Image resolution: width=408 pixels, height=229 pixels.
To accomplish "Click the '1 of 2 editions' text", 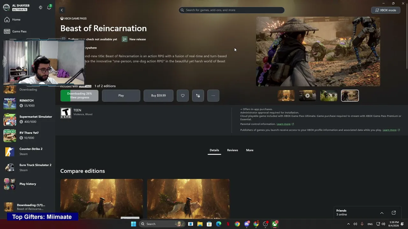I will pyautogui.click(x=105, y=86).
